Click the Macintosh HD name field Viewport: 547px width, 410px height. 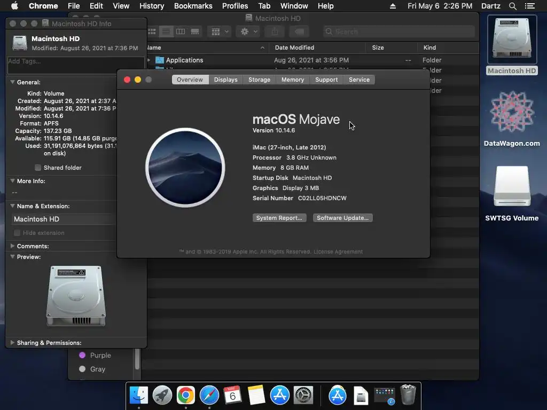pyautogui.click(x=65, y=219)
